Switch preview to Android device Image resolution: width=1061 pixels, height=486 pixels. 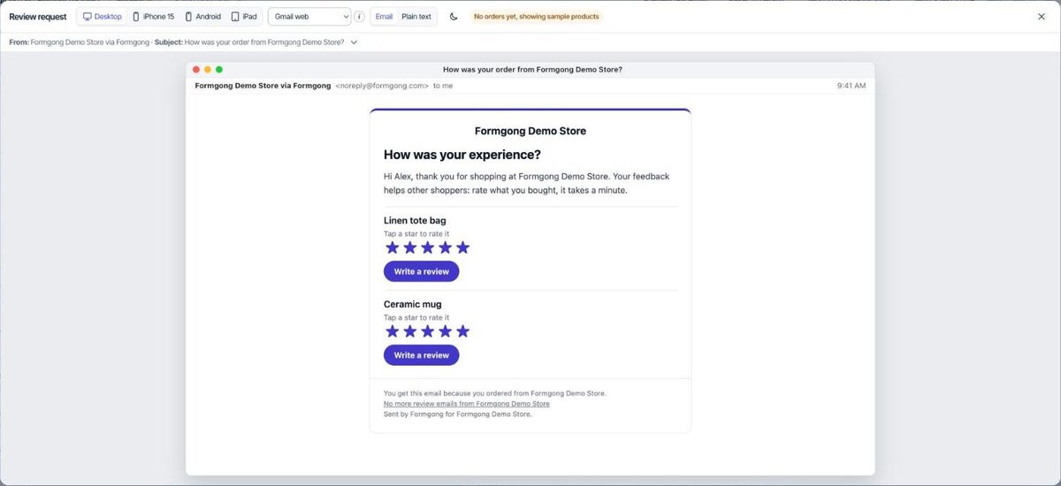[x=203, y=17]
